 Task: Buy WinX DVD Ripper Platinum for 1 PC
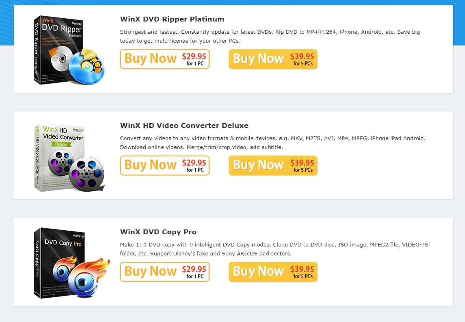pos(165,59)
